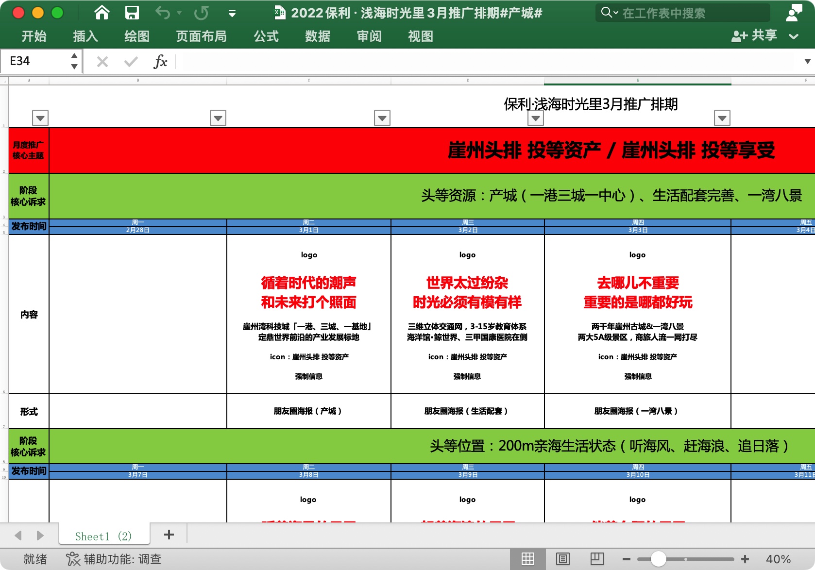Screen dimensions: 815x570
Task: Switch to Page Break Preview view
Action: pos(597,559)
